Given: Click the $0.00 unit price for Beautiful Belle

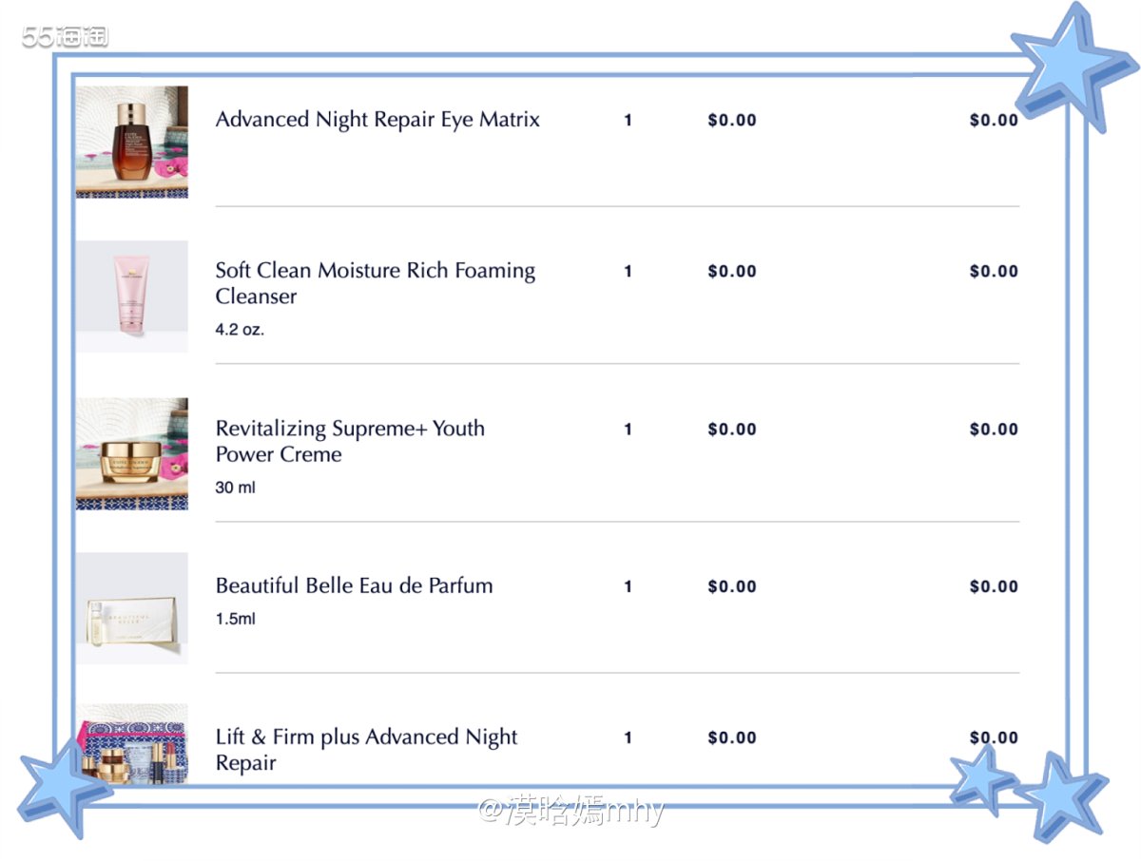Looking at the screenshot, I should (x=732, y=587).
